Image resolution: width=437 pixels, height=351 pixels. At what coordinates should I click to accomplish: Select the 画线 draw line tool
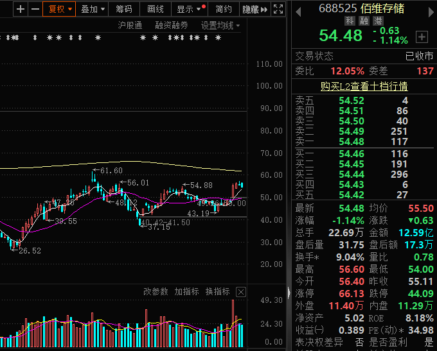(155, 9)
